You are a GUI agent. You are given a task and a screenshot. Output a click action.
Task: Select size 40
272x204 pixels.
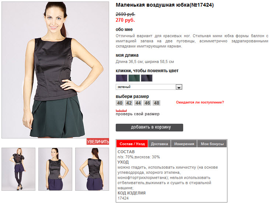pos(120,103)
